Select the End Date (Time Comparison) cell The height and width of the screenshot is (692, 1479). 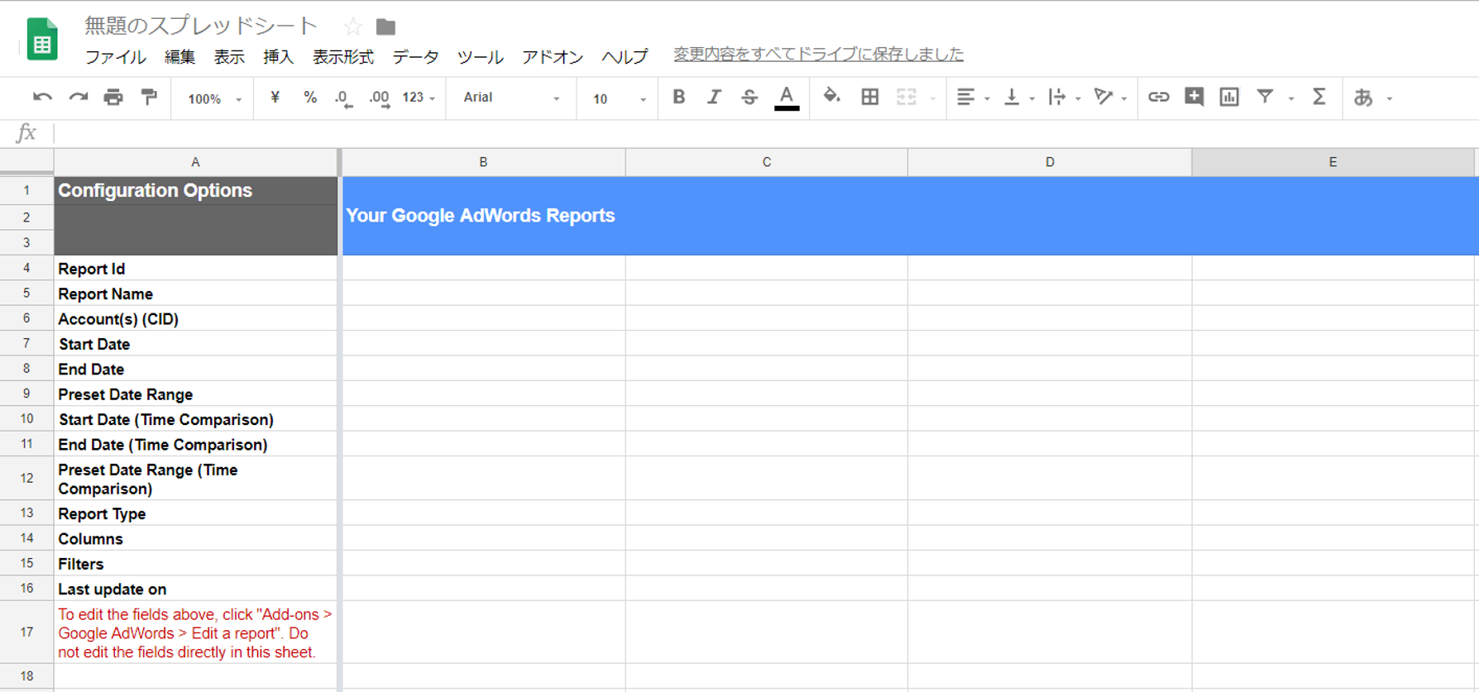tap(196, 444)
